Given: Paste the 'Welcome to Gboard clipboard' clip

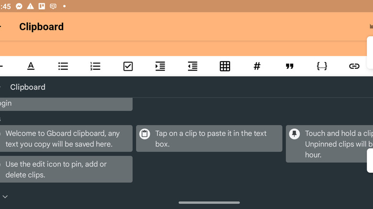Looking at the screenshot, I should (x=65, y=138).
